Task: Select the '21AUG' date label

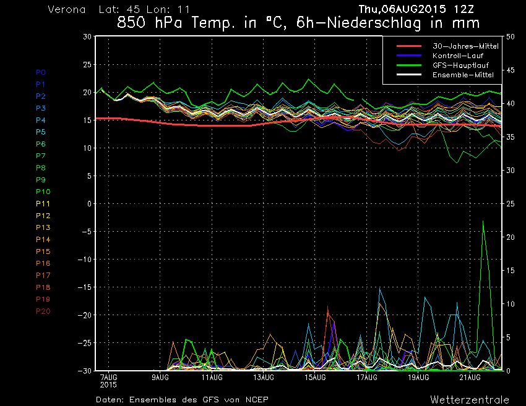Action: [470, 378]
